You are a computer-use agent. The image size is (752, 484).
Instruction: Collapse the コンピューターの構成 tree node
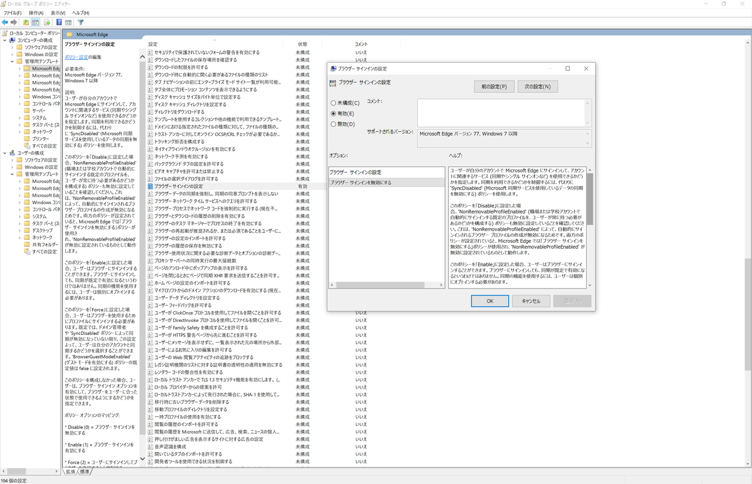[4, 40]
